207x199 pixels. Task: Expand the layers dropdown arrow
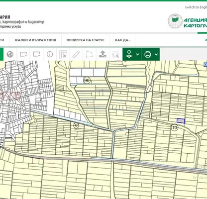[x=137, y=54]
